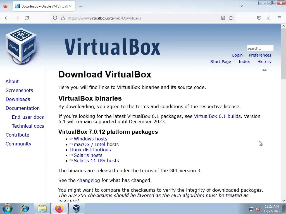
Task: Bookmark this page with the star icon
Action: pos(231,18)
